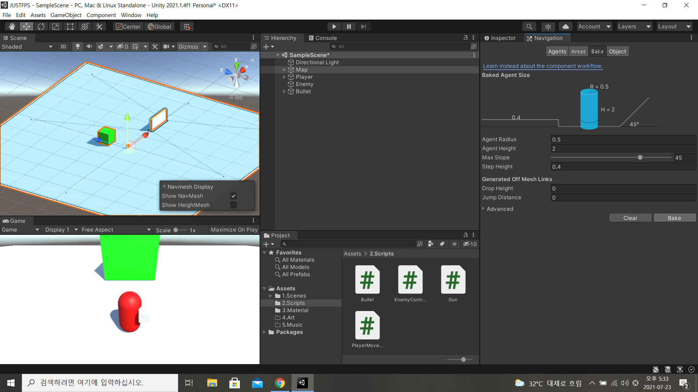Open the component workflow link
Viewport: 698px width, 392px height.
tap(543, 66)
